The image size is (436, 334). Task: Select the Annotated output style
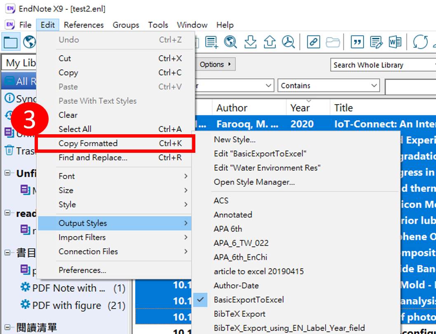[x=296, y=215]
